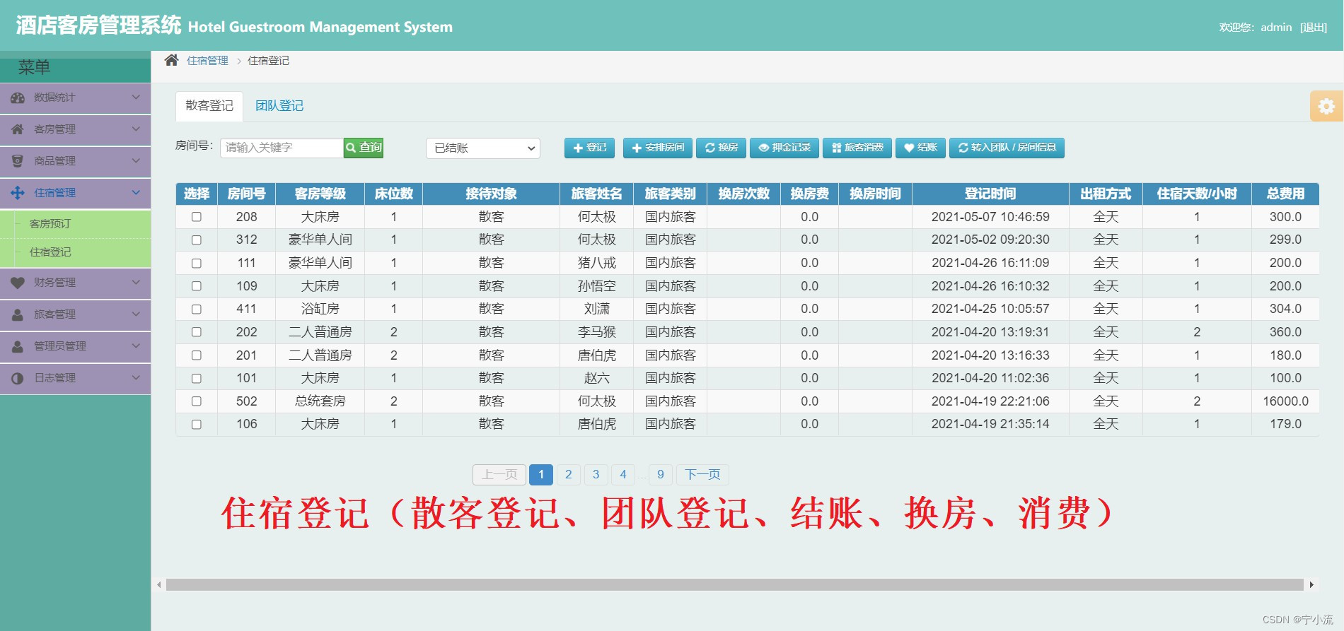Click the 总统套房 room type cell
This screenshot has width=1344, height=631.
[x=320, y=401]
